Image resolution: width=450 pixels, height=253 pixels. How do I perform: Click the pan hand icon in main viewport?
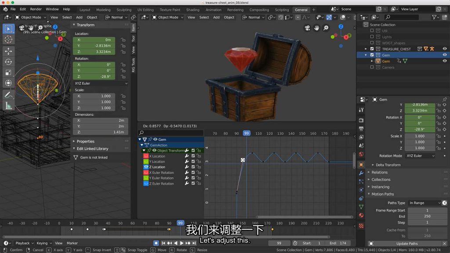(x=316, y=28)
